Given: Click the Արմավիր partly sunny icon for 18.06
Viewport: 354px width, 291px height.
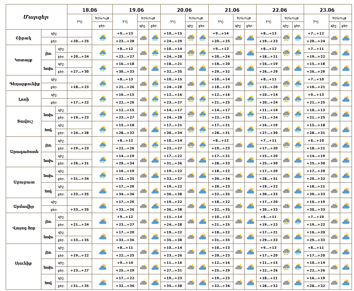Looking at the screenshot, I should (103, 206).
